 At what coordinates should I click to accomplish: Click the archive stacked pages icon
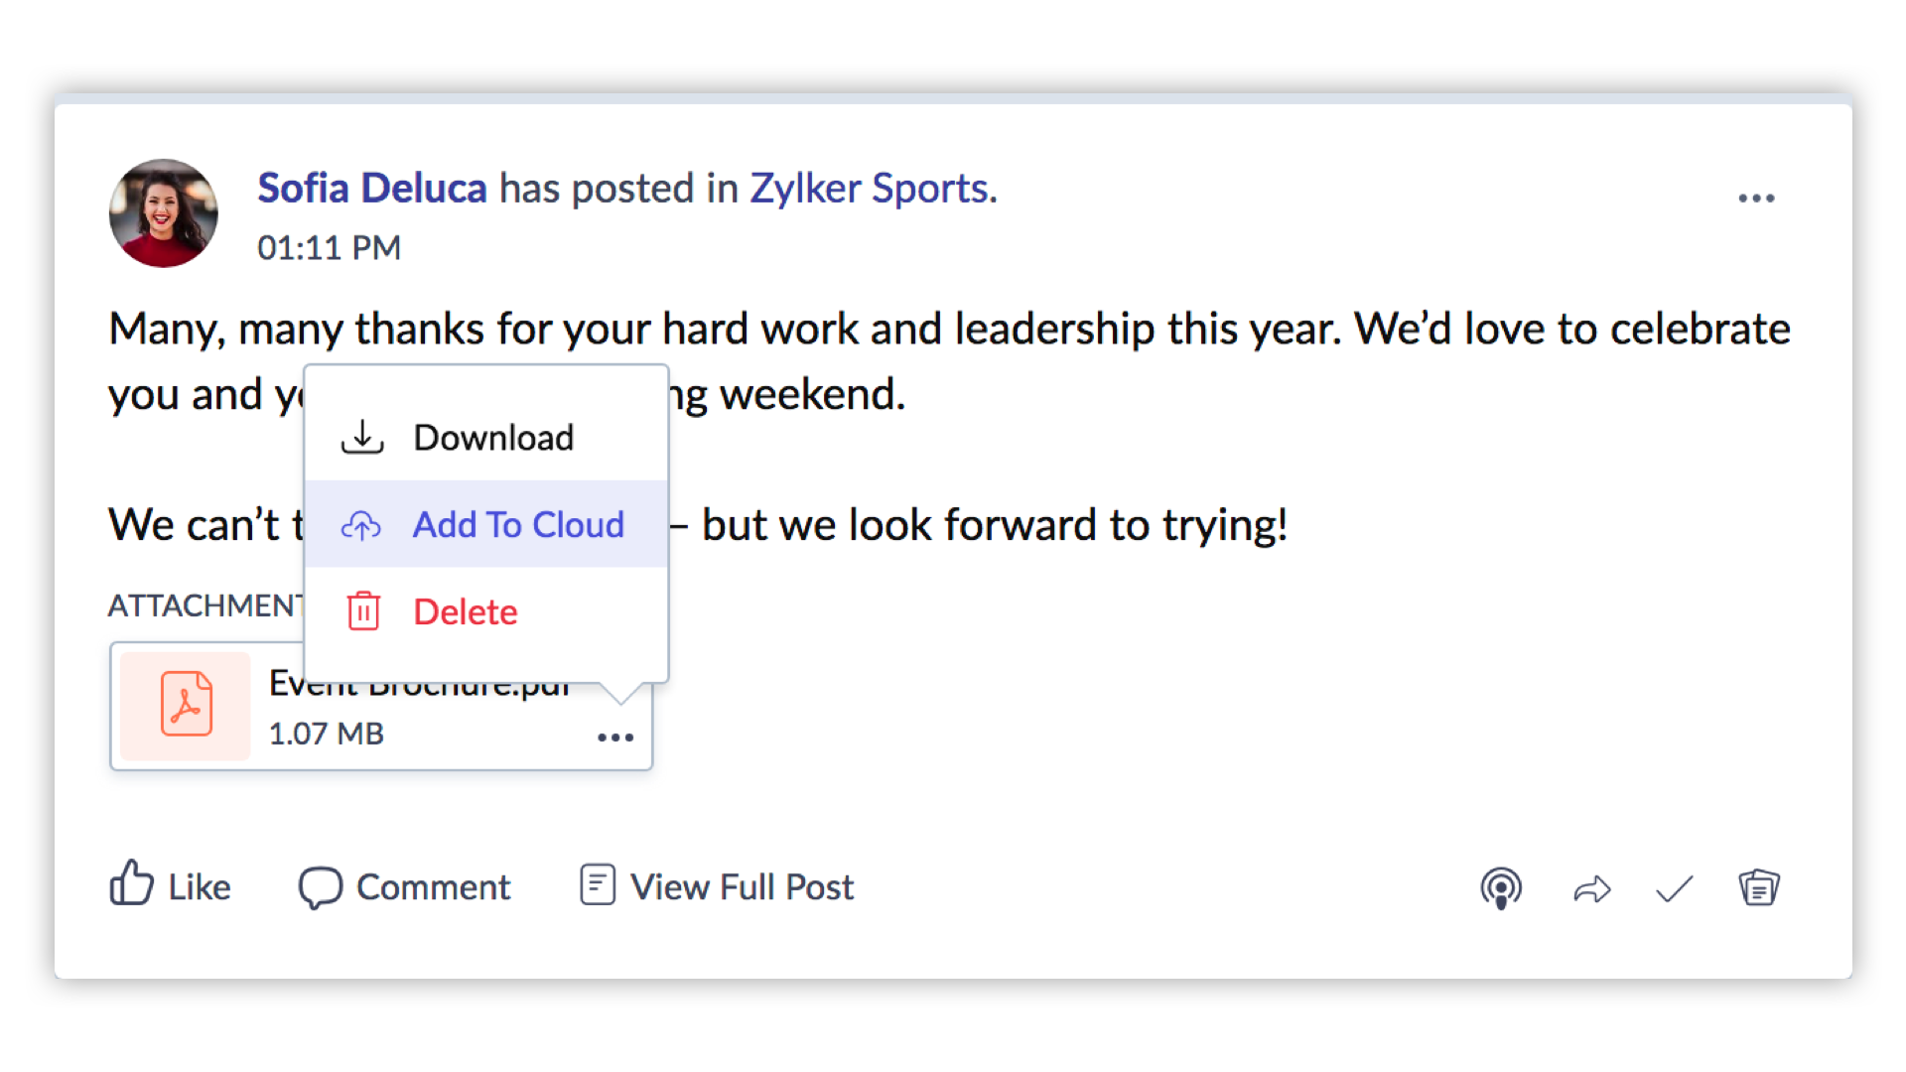(1759, 887)
